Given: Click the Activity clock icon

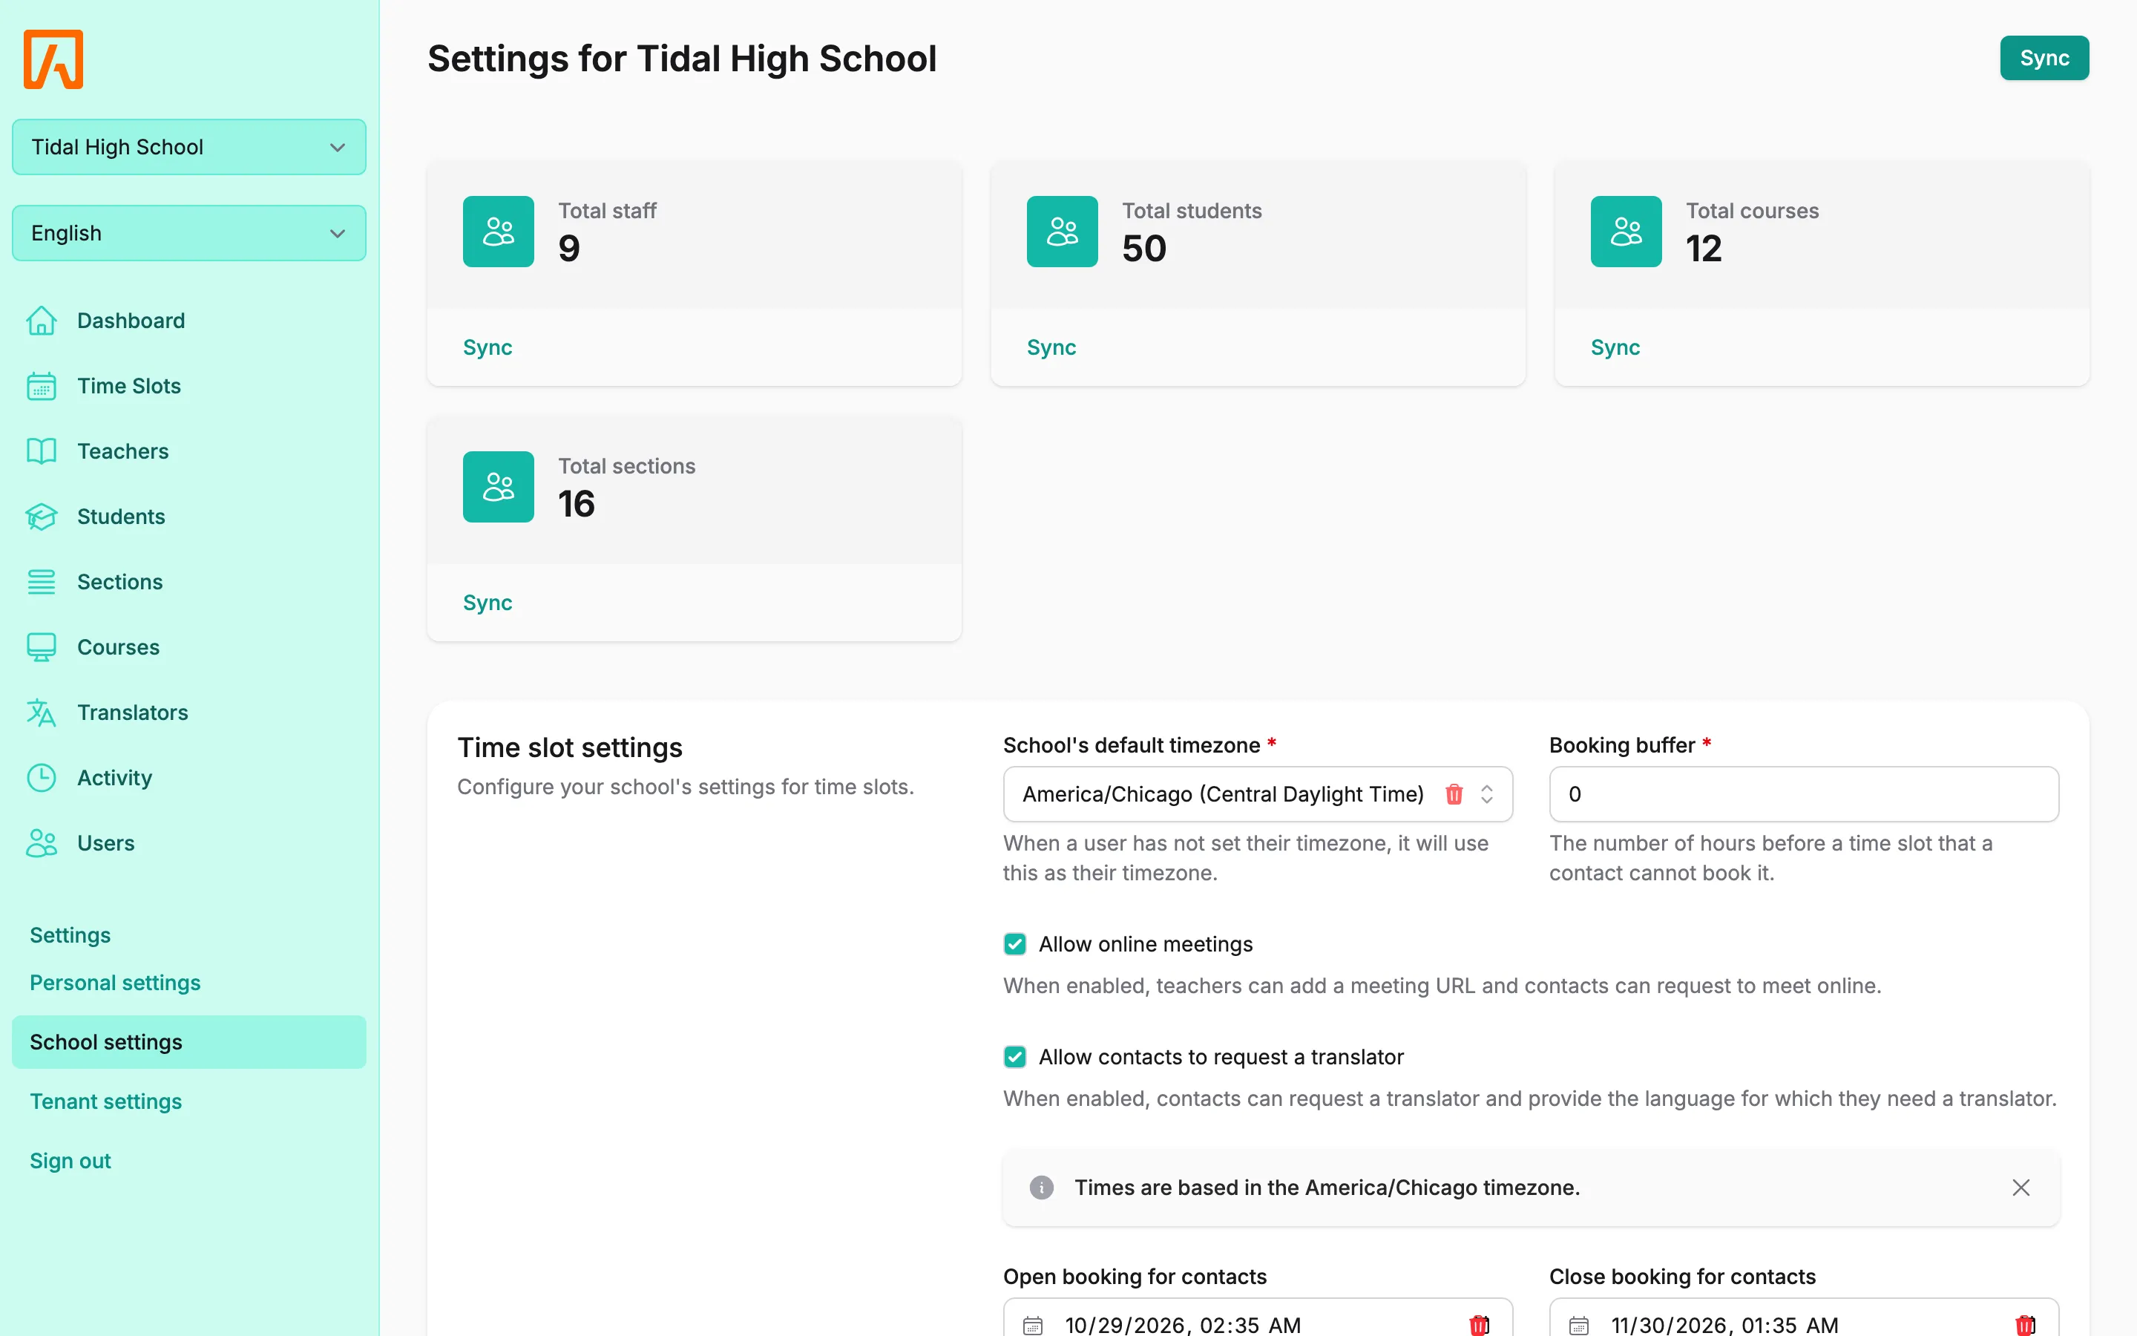Looking at the screenshot, I should click(x=42, y=779).
